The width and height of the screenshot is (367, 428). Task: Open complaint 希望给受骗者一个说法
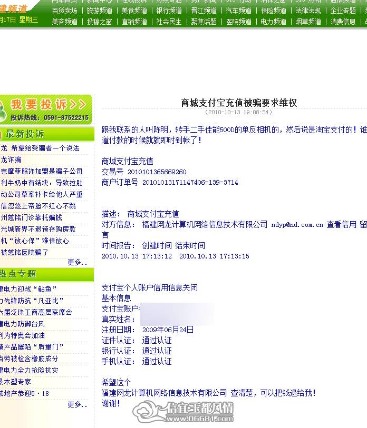coord(40,148)
